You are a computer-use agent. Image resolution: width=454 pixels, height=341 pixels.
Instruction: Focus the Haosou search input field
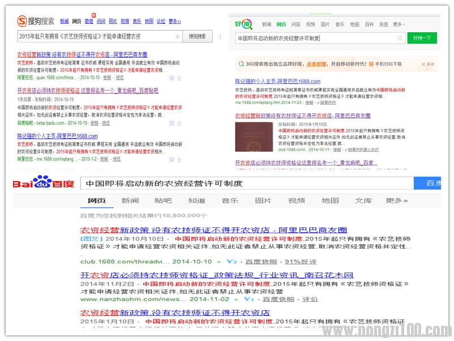click(320, 38)
